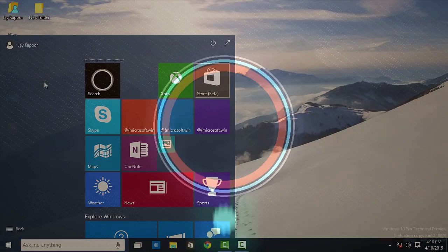
Task: Launch Google Chrome from taskbar
Action: click(x=208, y=245)
